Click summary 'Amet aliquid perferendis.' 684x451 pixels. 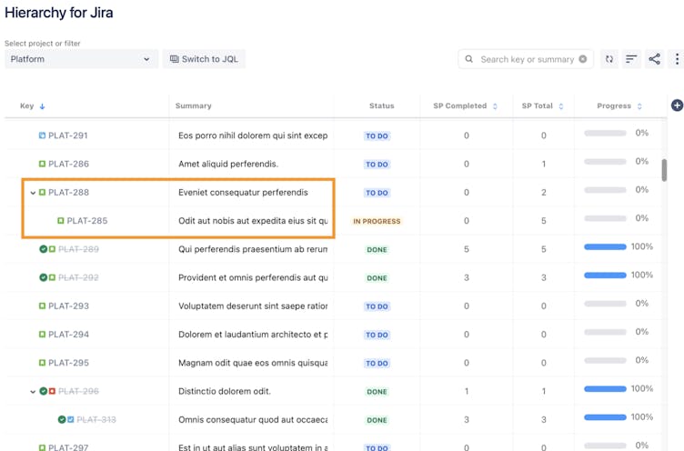pyautogui.click(x=228, y=164)
